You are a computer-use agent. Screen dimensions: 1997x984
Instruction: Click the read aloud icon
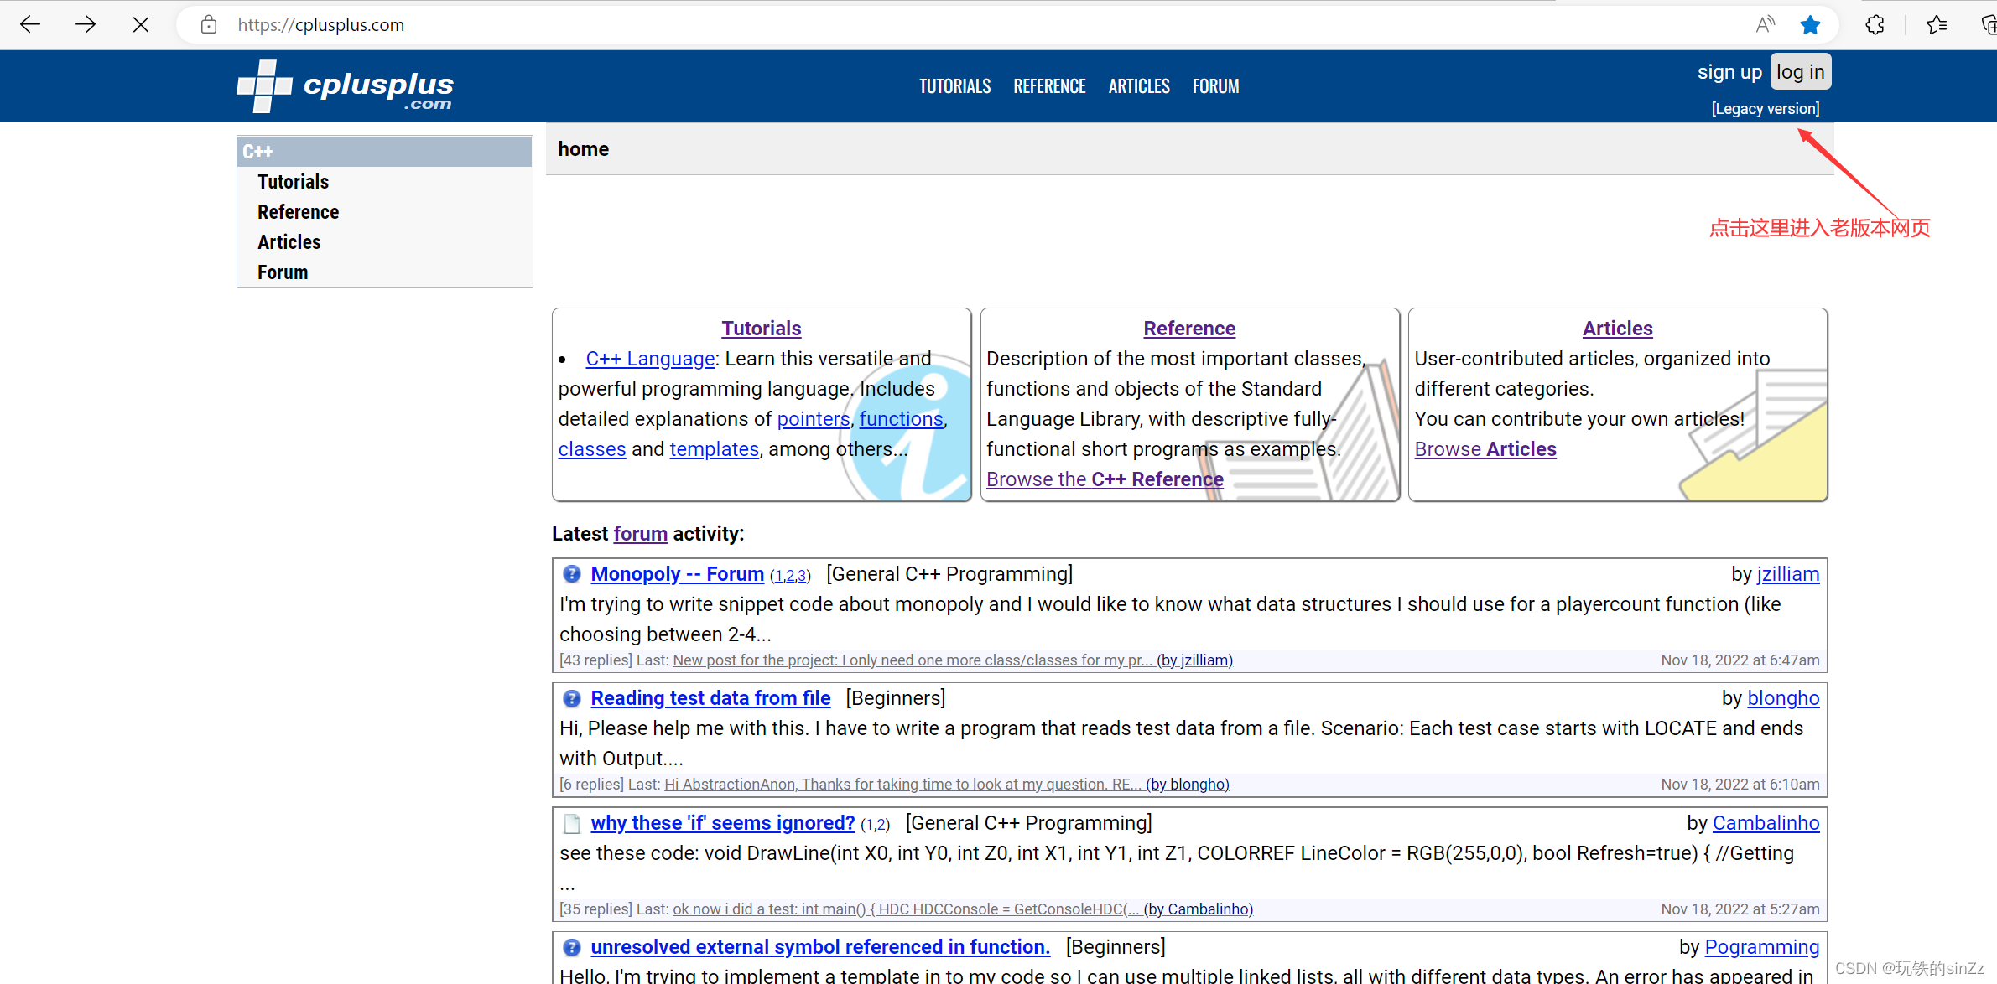1765,25
